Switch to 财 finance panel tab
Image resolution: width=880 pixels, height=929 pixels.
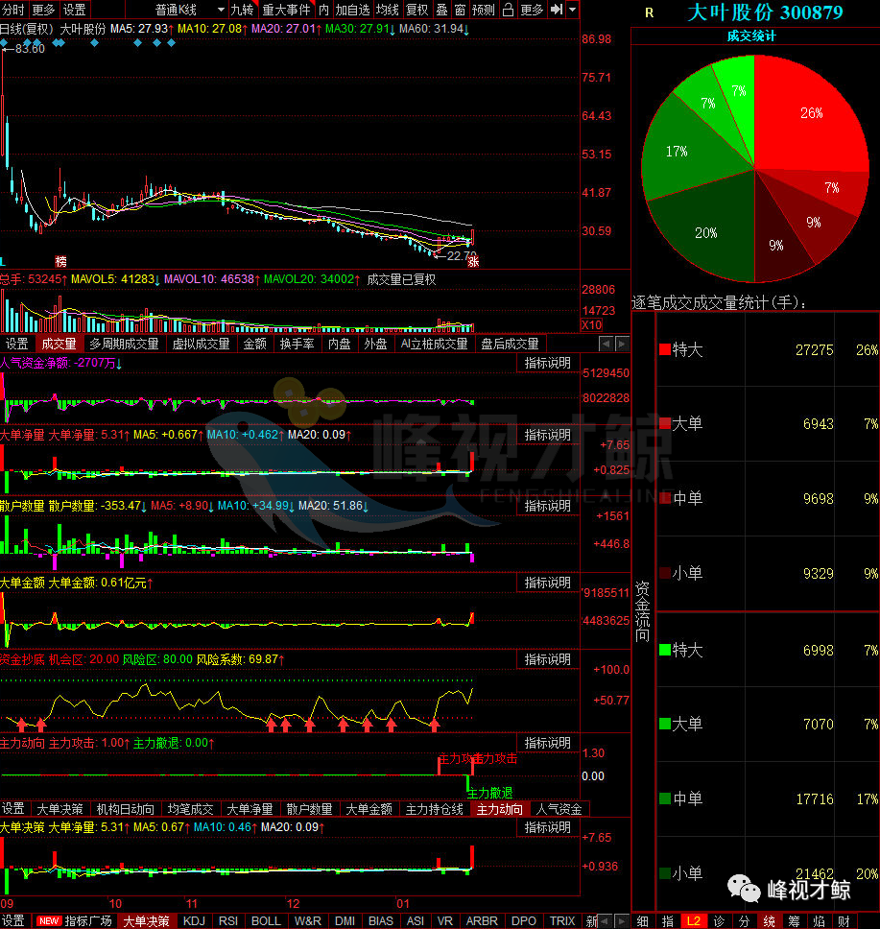844,920
